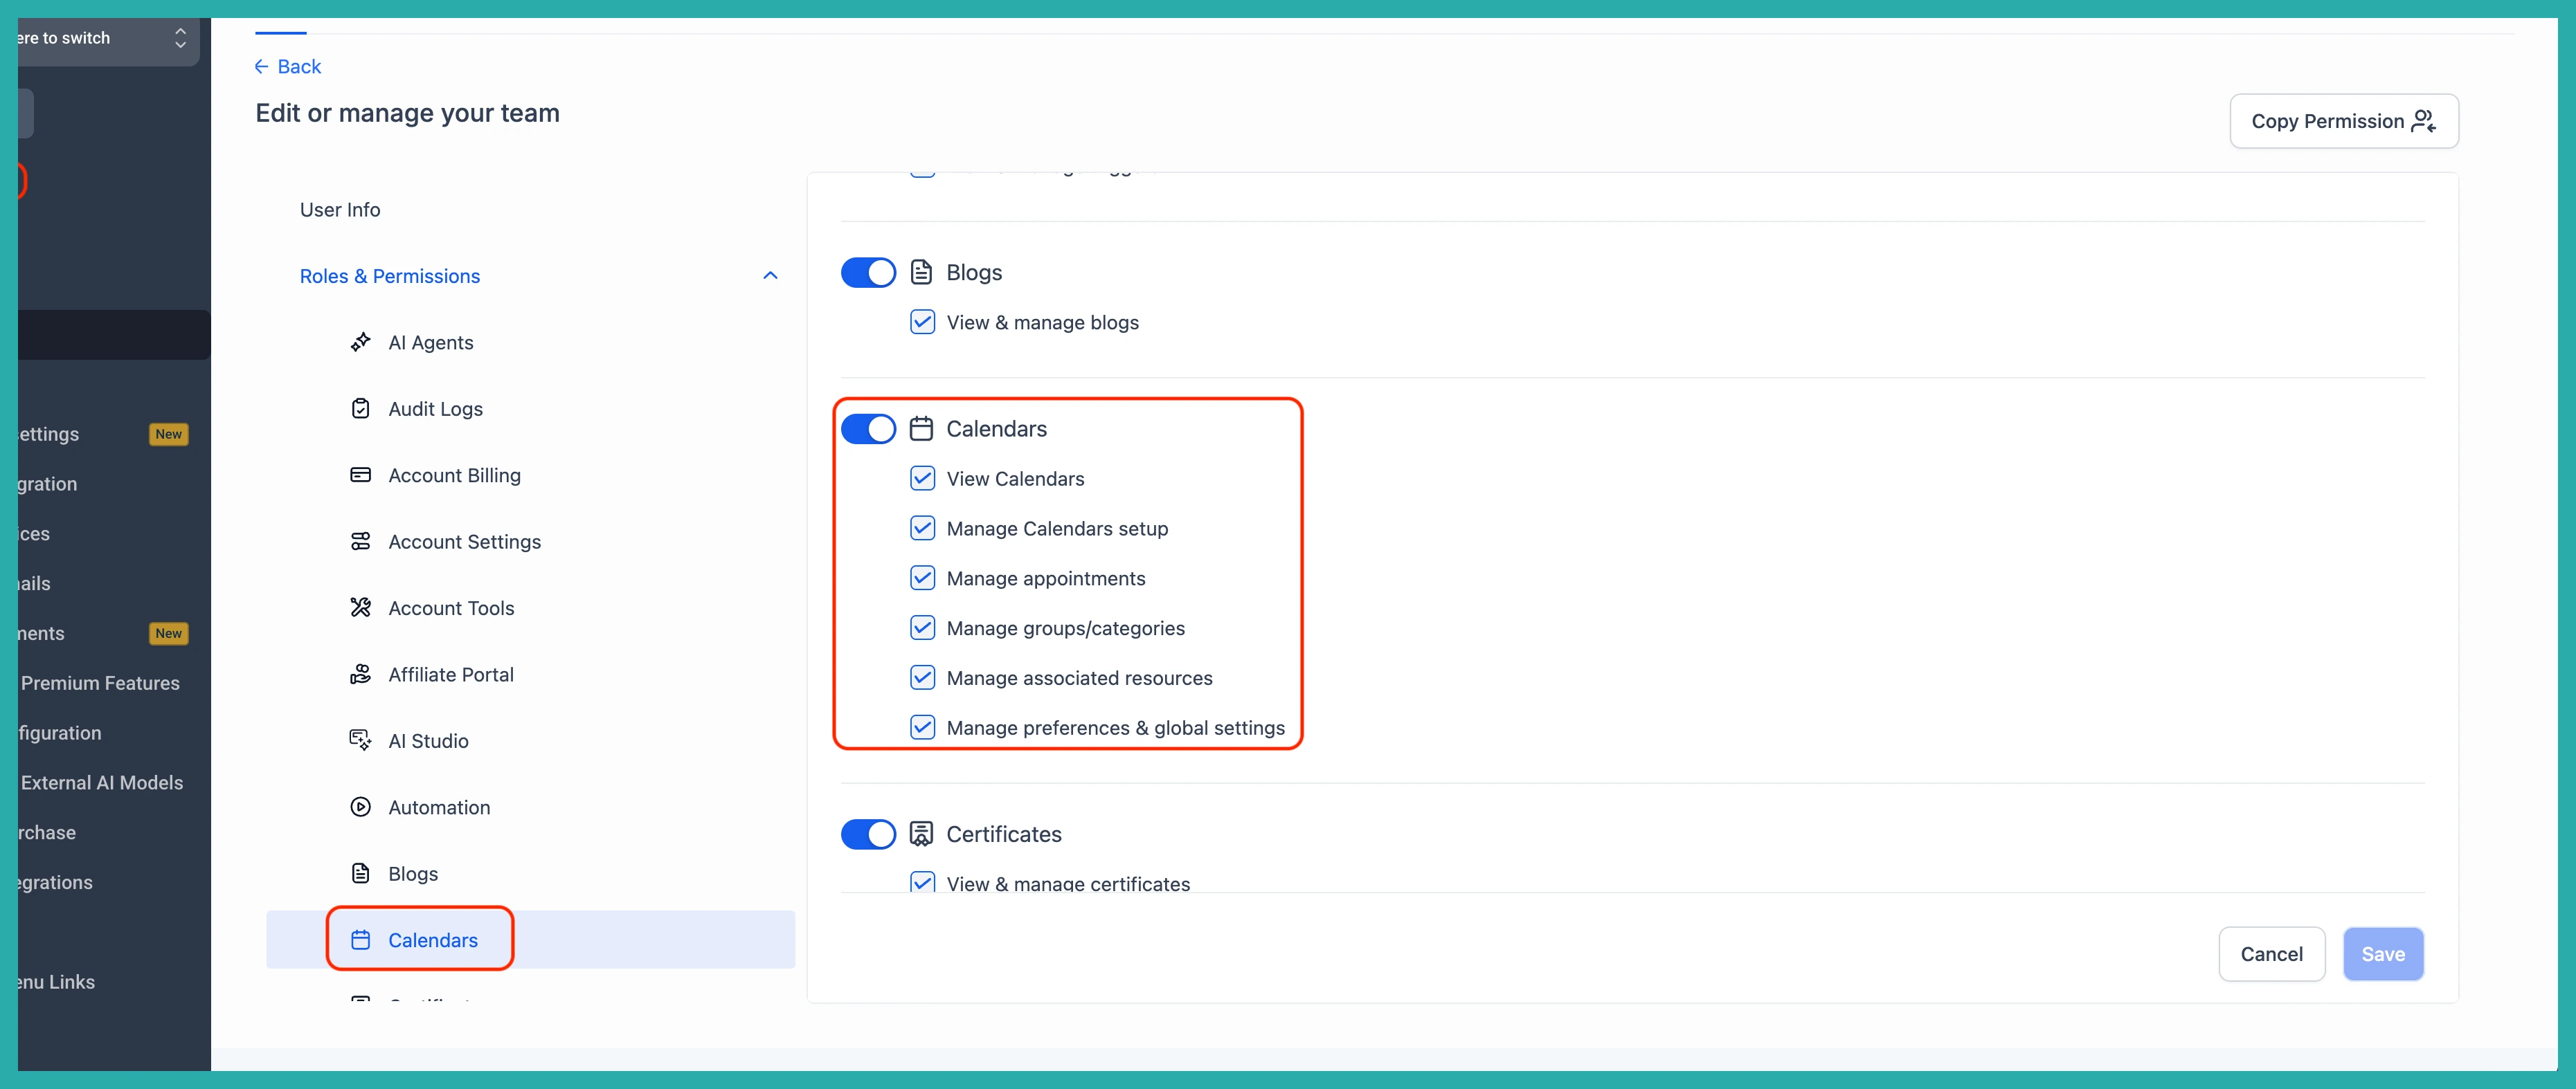The height and width of the screenshot is (1089, 2576).
Task: Toggle off the Certificates permission switch
Action: (x=868, y=834)
